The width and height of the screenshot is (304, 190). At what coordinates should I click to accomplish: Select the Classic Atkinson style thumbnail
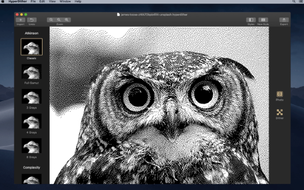31,46
